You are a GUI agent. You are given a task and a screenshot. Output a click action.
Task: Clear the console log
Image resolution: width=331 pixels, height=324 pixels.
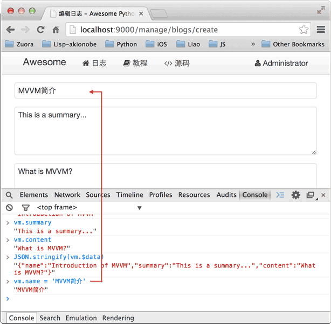point(9,207)
